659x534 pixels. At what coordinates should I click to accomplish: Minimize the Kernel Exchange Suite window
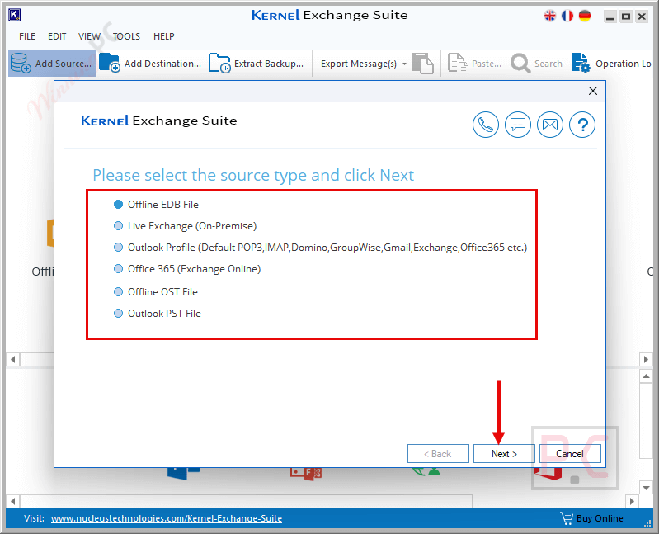tap(610, 17)
